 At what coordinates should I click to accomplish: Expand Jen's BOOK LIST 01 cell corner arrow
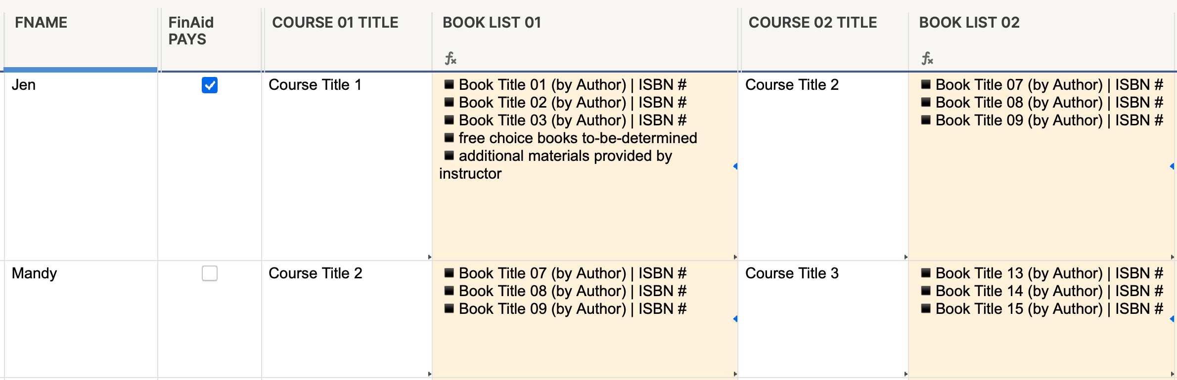pyautogui.click(x=735, y=257)
